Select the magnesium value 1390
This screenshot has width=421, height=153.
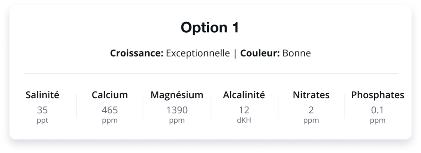[x=177, y=110]
